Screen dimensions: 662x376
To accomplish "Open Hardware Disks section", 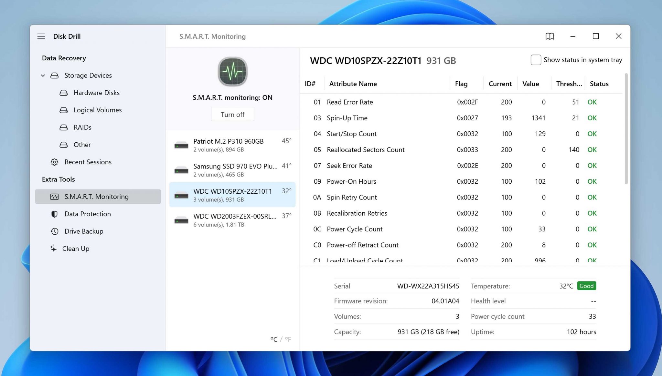I will pos(97,93).
